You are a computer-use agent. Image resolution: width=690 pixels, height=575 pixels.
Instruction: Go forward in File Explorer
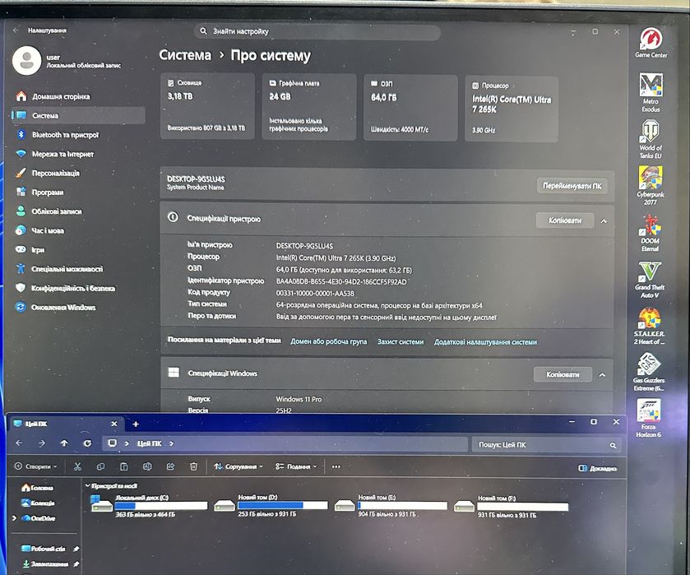click(42, 443)
